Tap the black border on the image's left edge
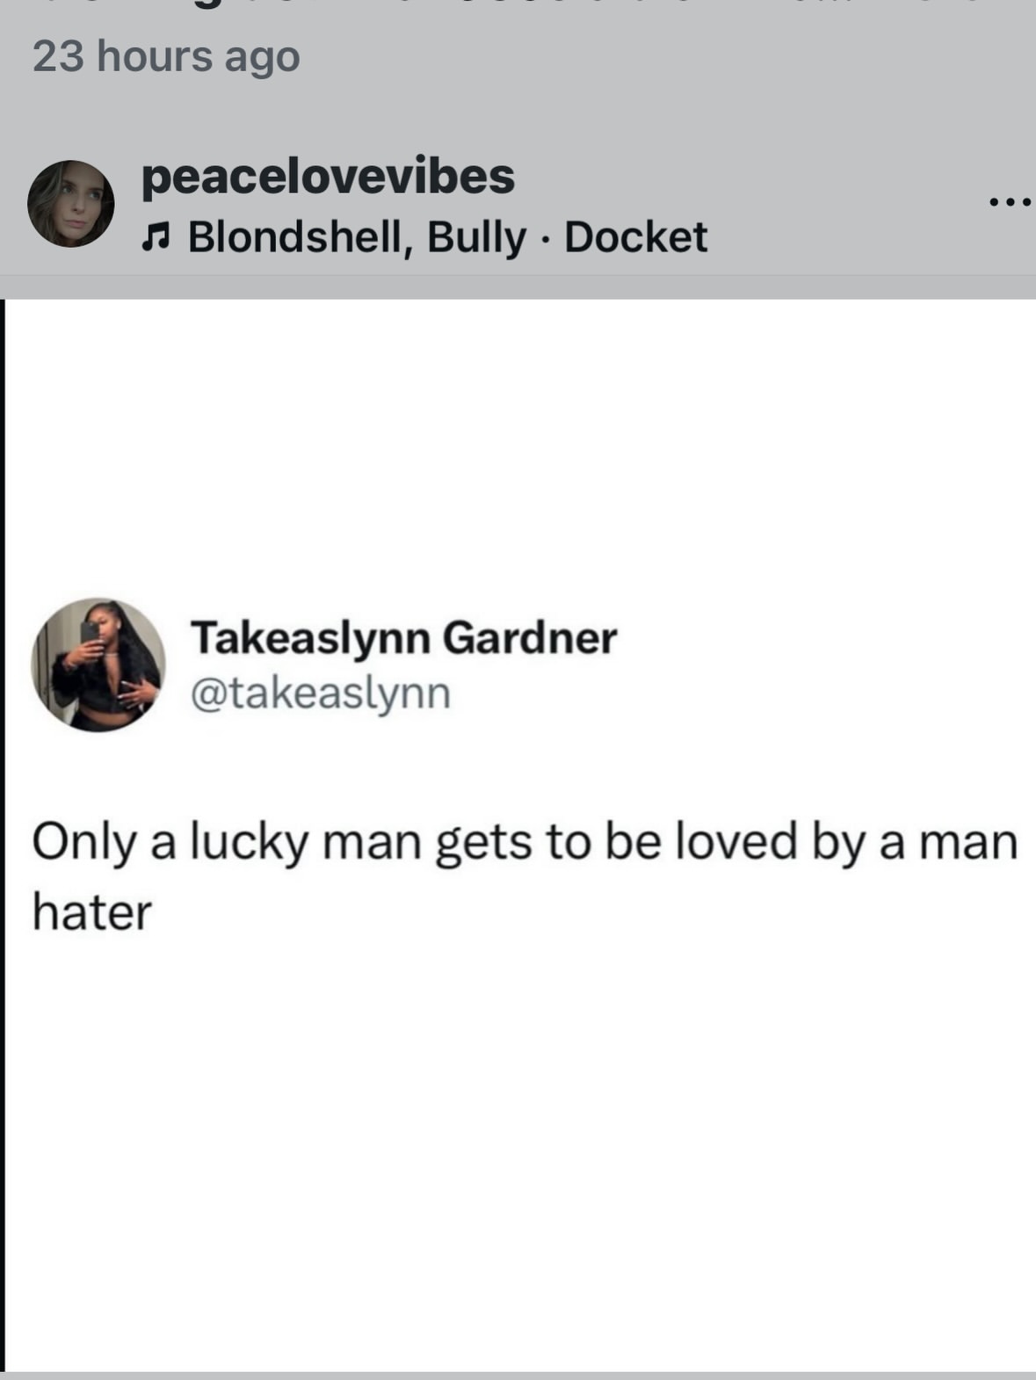Image resolution: width=1036 pixels, height=1380 pixels. click(3, 835)
